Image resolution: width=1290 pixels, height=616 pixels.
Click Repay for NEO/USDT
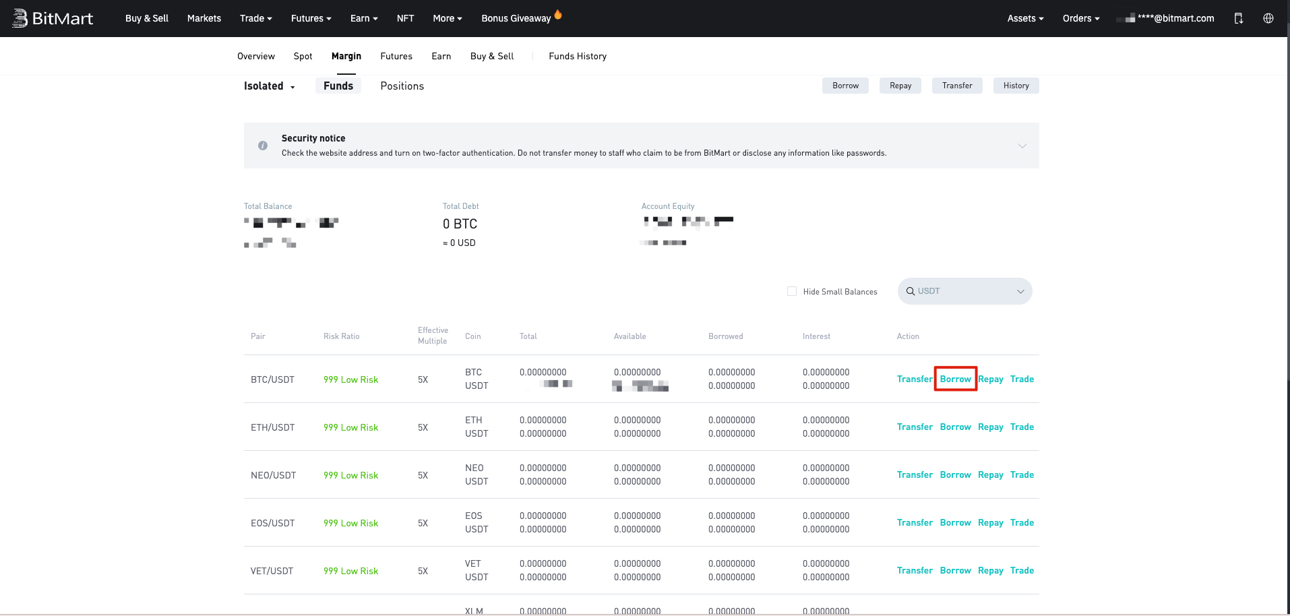991,474
